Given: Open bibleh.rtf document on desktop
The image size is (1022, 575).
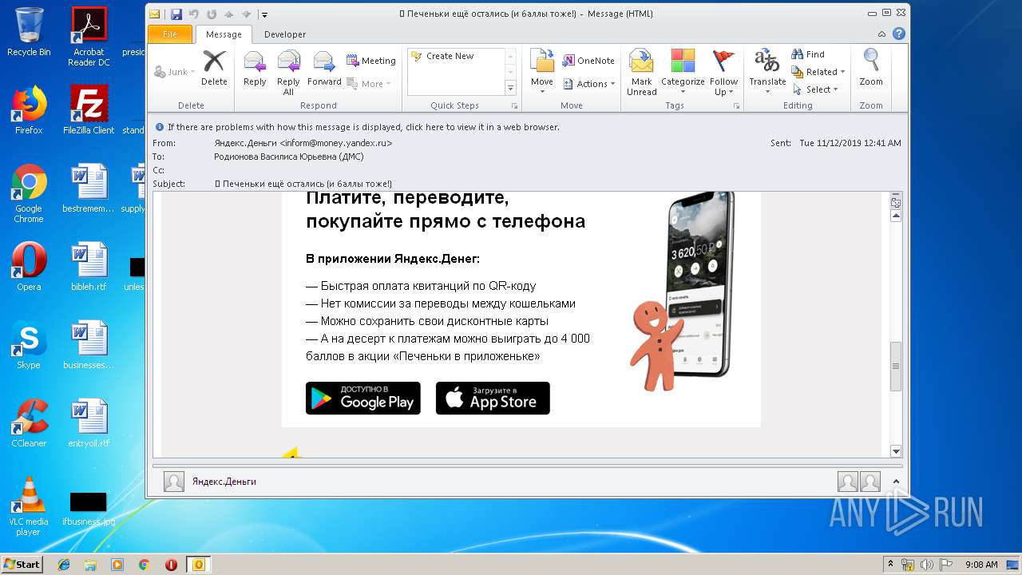Looking at the screenshot, I should 89,267.
